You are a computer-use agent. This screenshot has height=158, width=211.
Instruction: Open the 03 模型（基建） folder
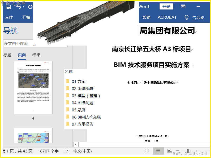(x=83, y=96)
